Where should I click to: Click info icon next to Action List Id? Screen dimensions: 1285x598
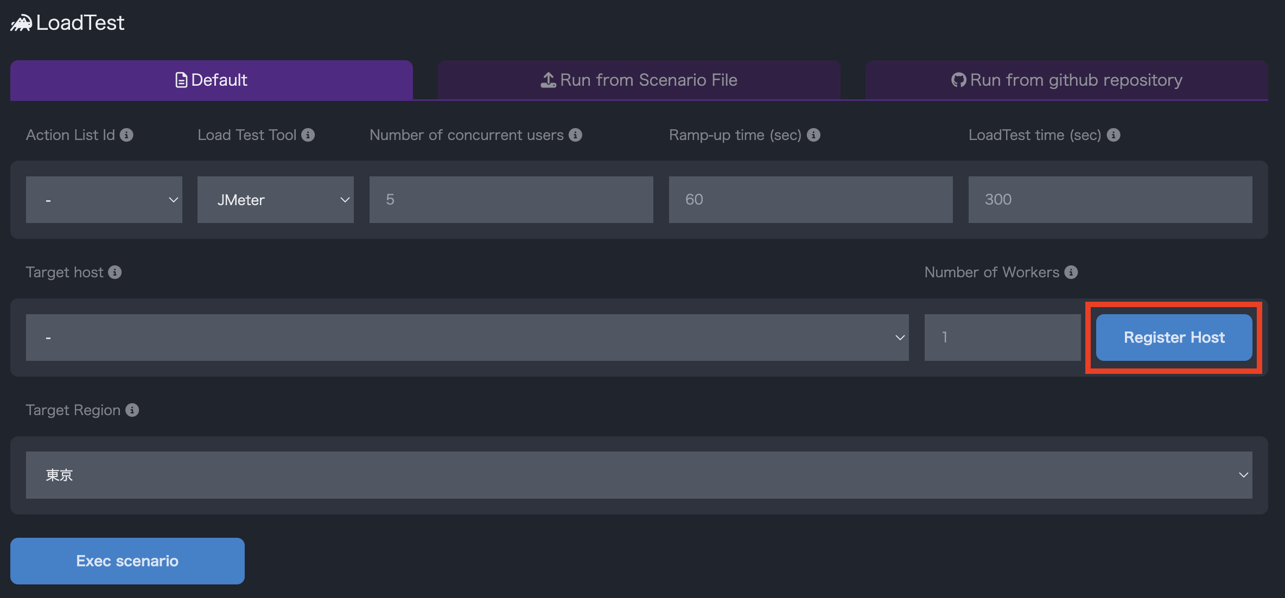coord(126,135)
